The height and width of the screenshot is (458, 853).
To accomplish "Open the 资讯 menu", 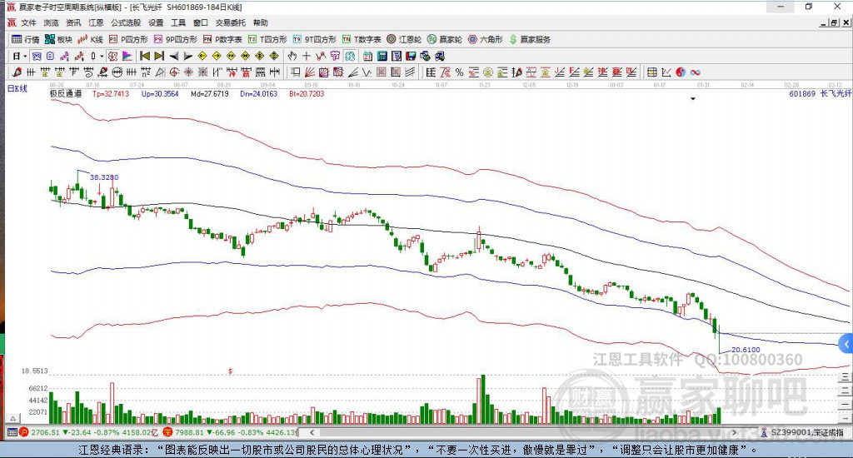I will click(x=73, y=22).
